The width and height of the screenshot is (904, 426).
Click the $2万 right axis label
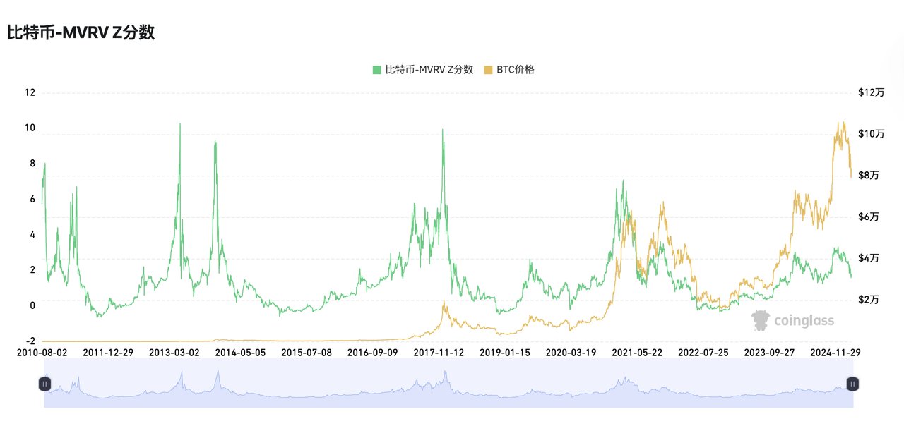[x=869, y=300]
